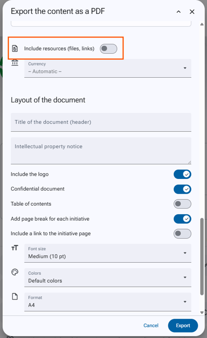This screenshot has width=207, height=338.
Task: Click the Cancel link
Action: click(x=151, y=326)
